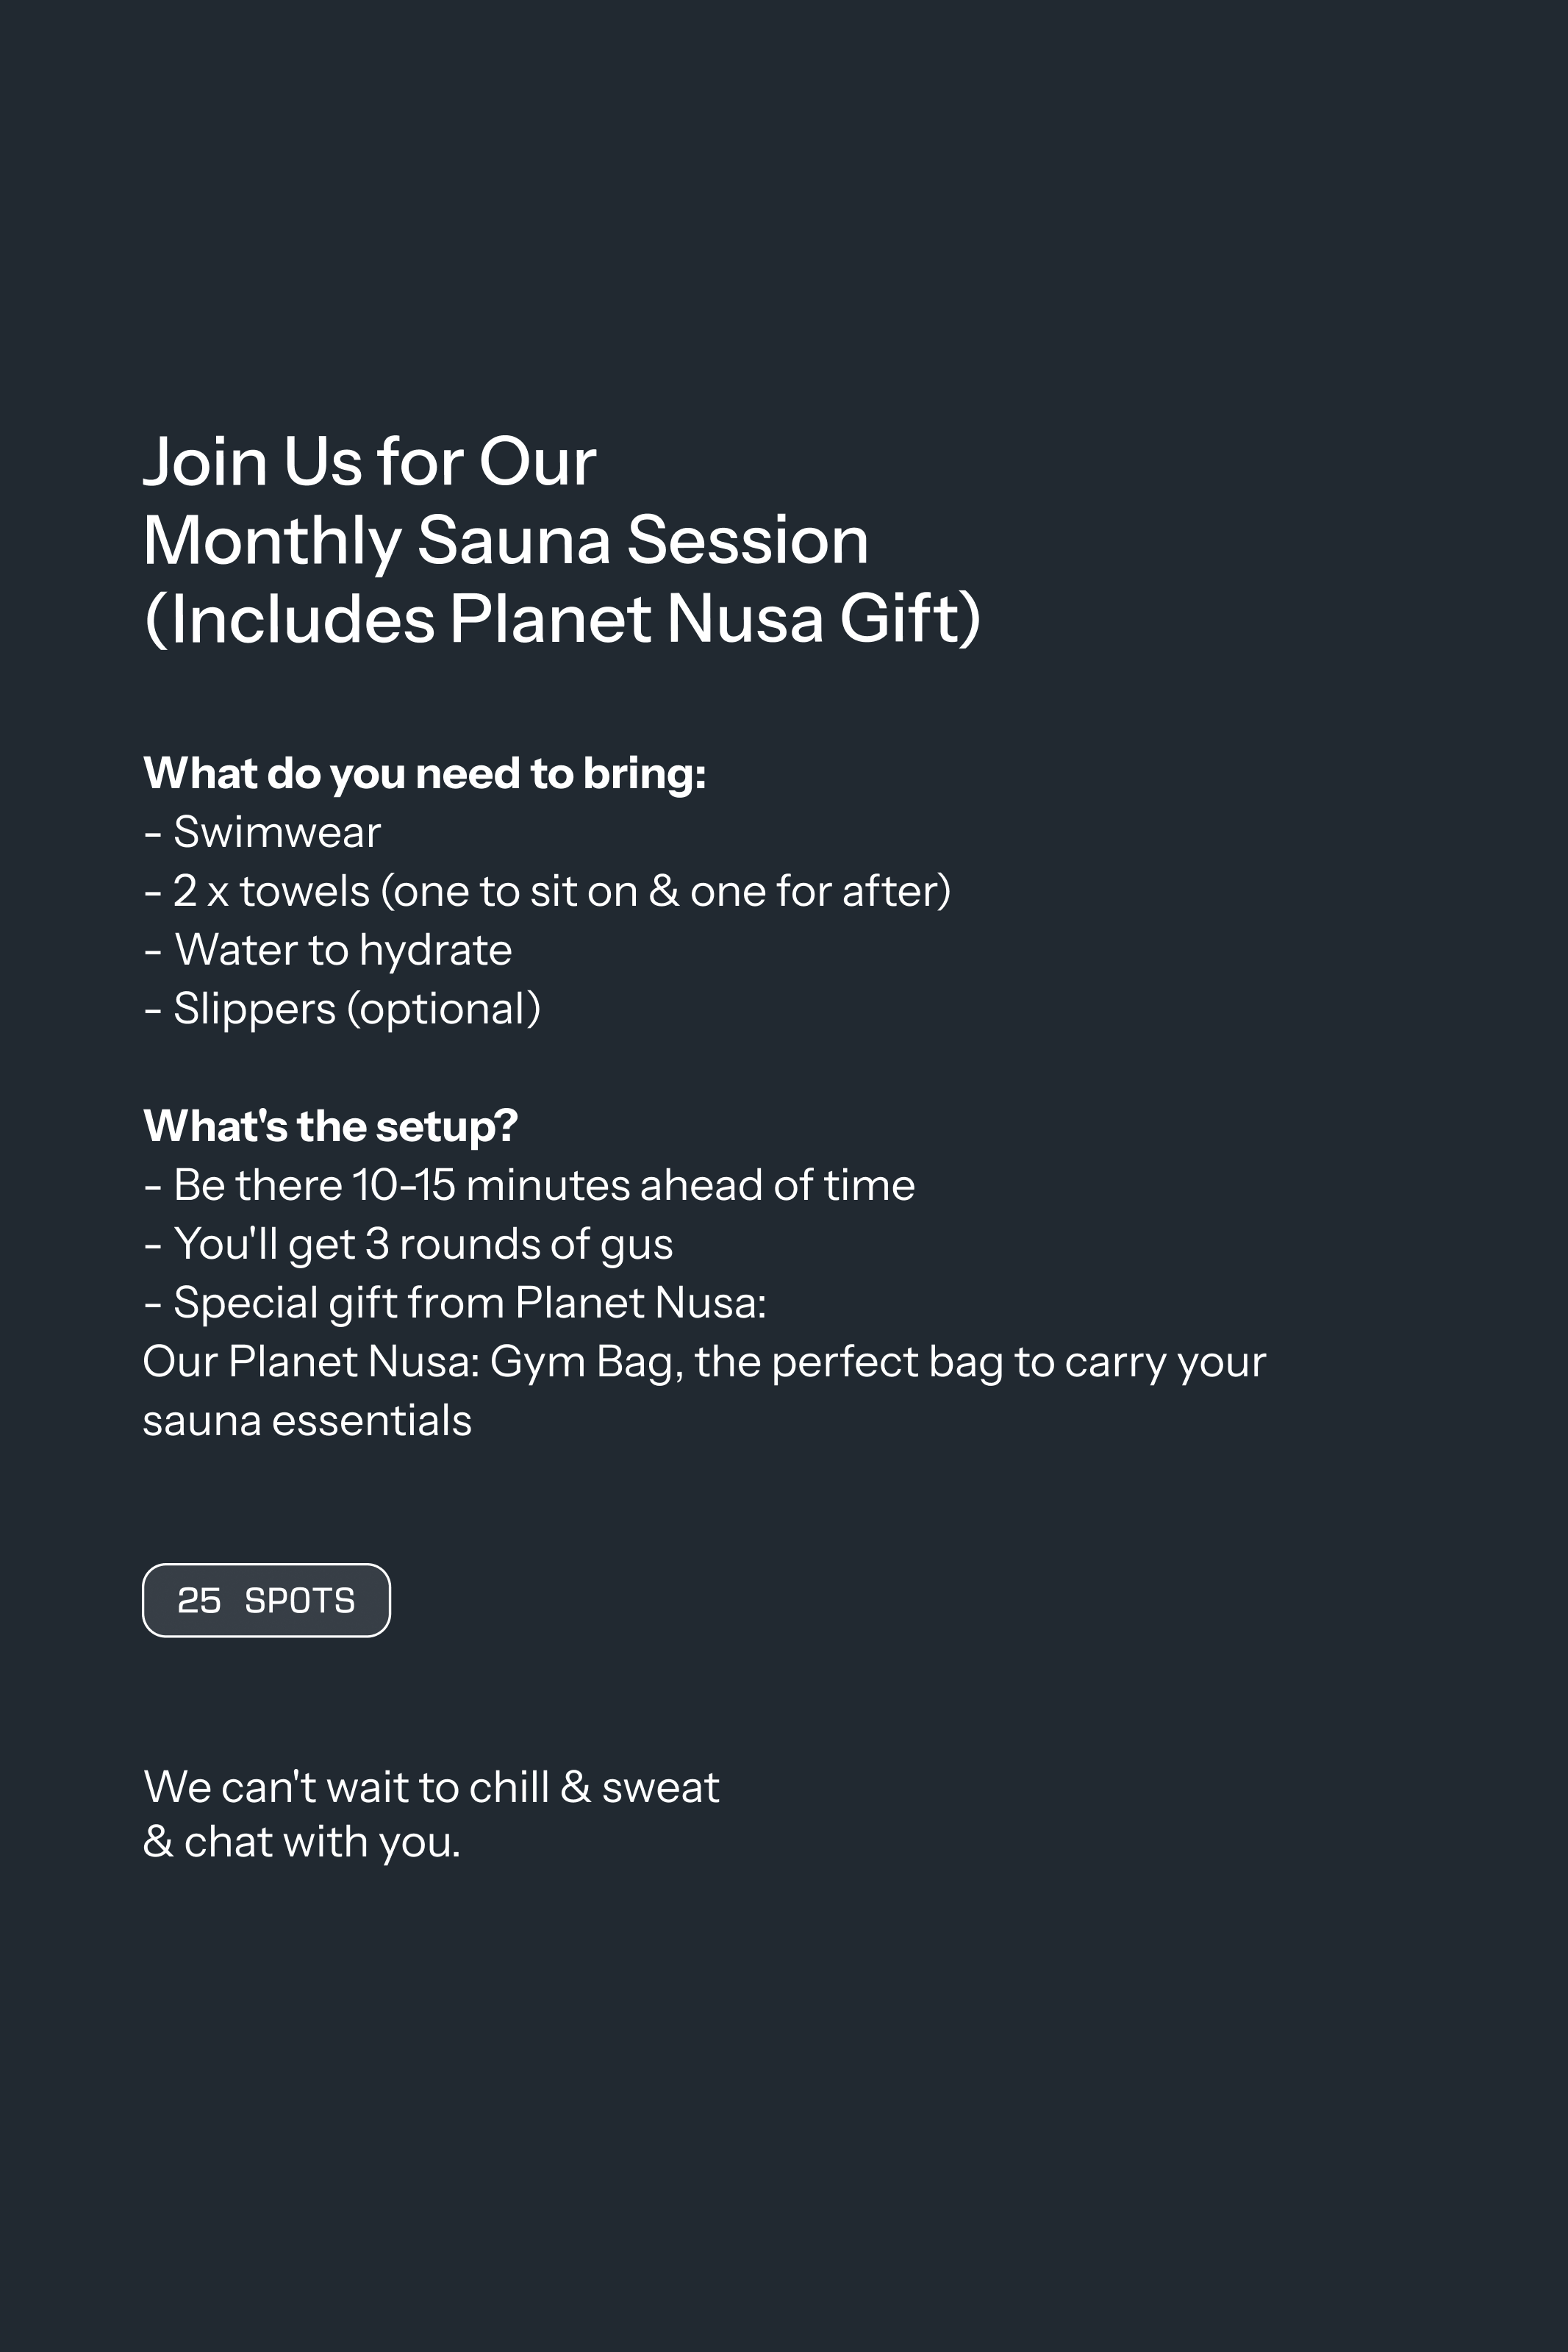Click the word SPOTS in the badge

pyautogui.click(x=300, y=1600)
